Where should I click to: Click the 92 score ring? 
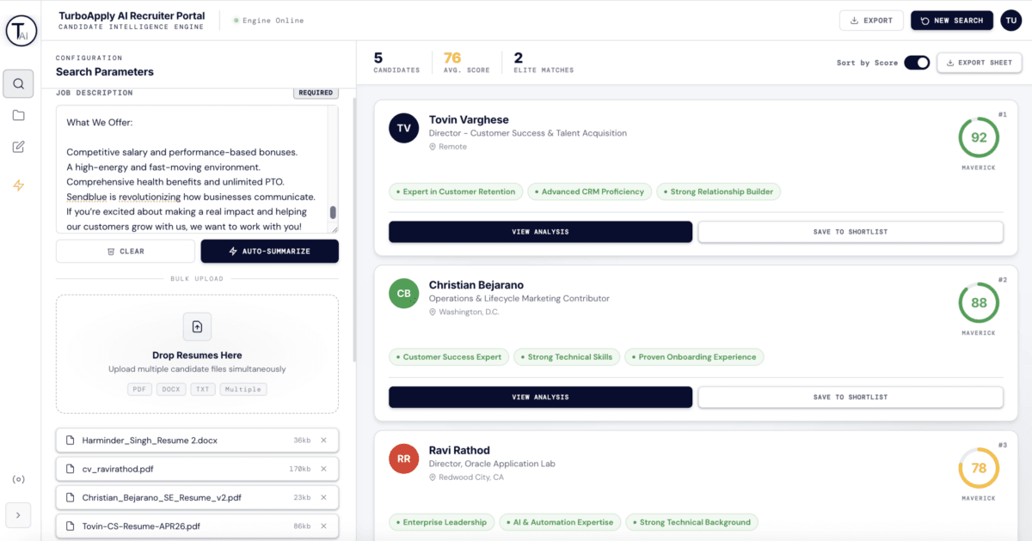point(979,137)
